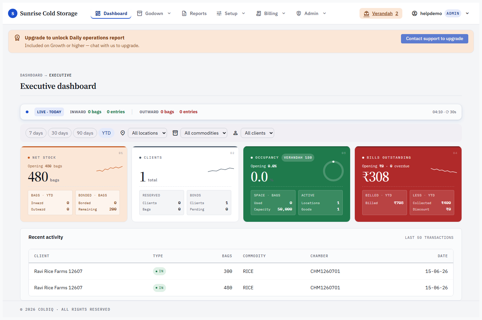Click the Billed ₹708 value
Viewport: 482px width, 320px height.
pos(399,203)
